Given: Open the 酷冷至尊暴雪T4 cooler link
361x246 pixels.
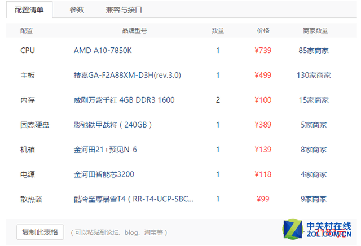Looking at the screenshot, I should pyautogui.click(x=134, y=199).
